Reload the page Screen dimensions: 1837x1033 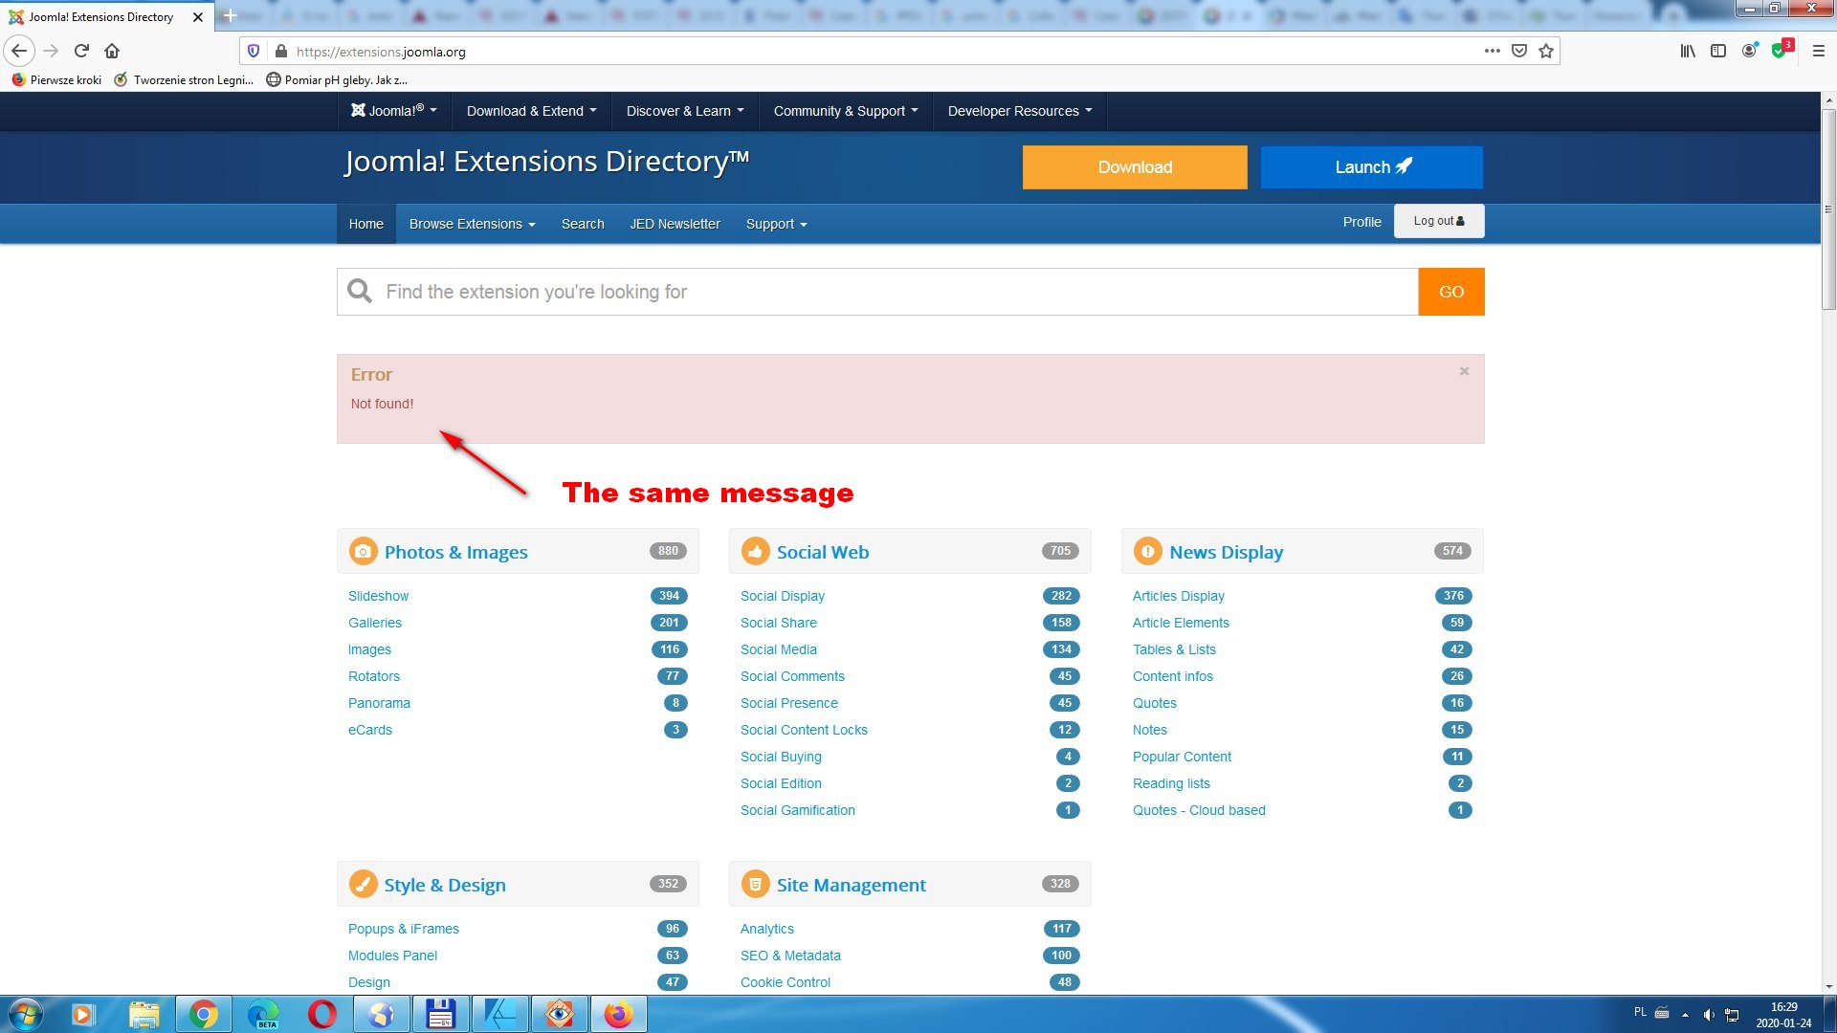(x=80, y=51)
